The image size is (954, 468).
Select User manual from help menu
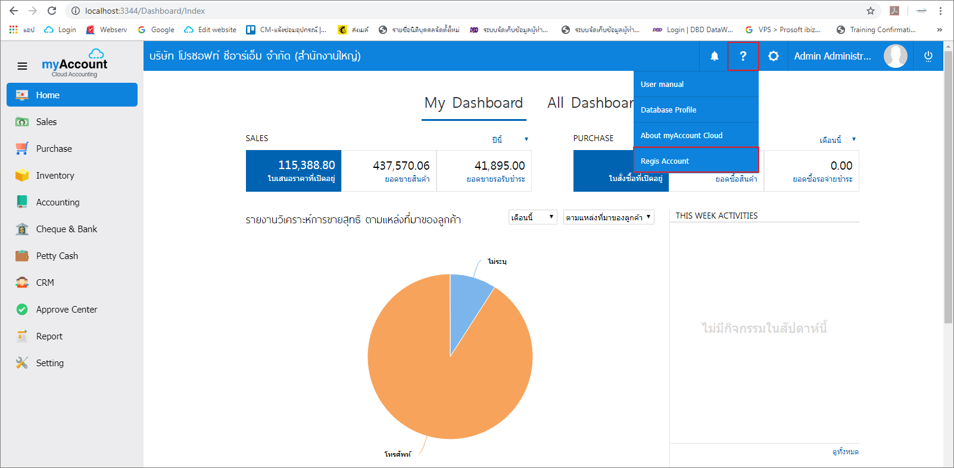pyautogui.click(x=696, y=85)
